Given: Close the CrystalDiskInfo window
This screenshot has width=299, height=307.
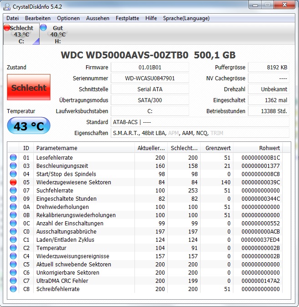Looking at the screenshot, I should pyautogui.click(x=284, y=5).
